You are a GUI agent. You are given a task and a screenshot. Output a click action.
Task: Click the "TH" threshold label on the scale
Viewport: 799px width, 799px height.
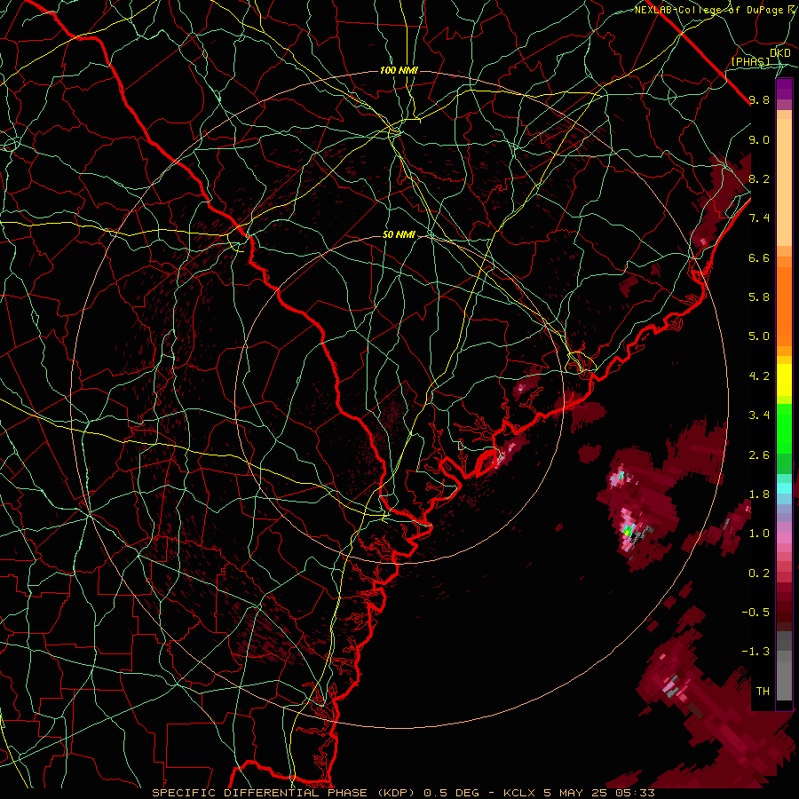tap(763, 691)
